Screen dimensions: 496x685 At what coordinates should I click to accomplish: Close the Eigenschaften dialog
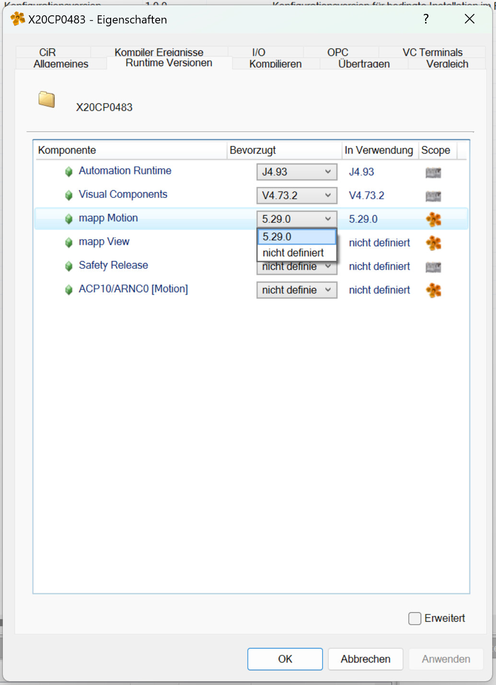[470, 19]
